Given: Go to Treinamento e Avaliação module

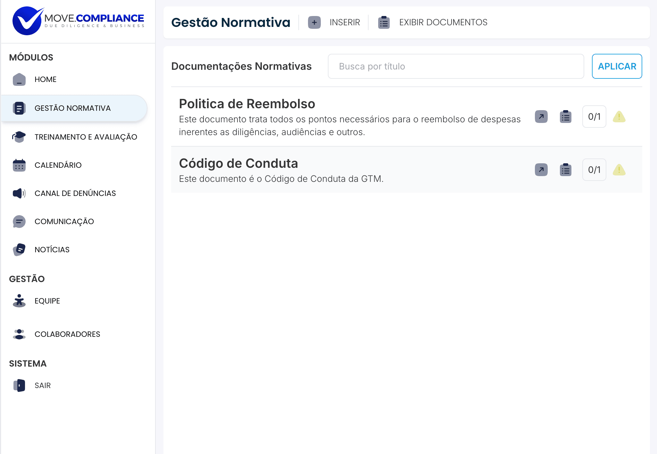Looking at the screenshot, I should (x=86, y=137).
